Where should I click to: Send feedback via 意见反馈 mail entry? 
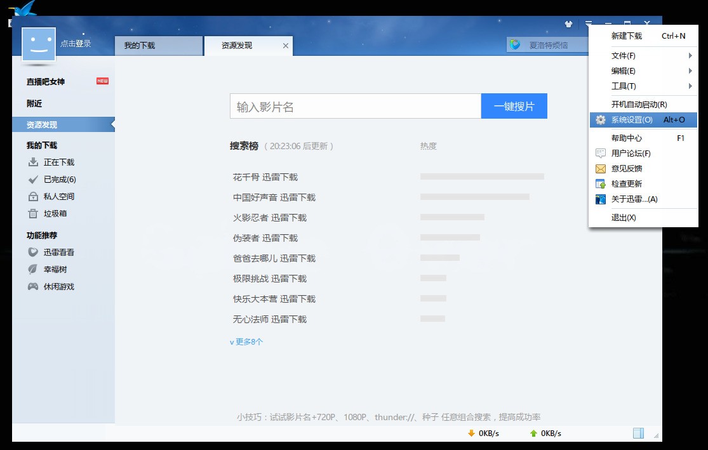coord(627,168)
